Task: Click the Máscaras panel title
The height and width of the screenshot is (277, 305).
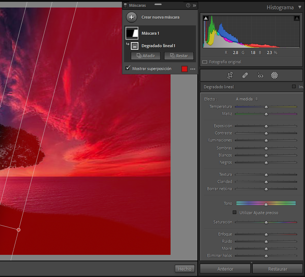Action: pyautogui.click(x=137, y=5)
